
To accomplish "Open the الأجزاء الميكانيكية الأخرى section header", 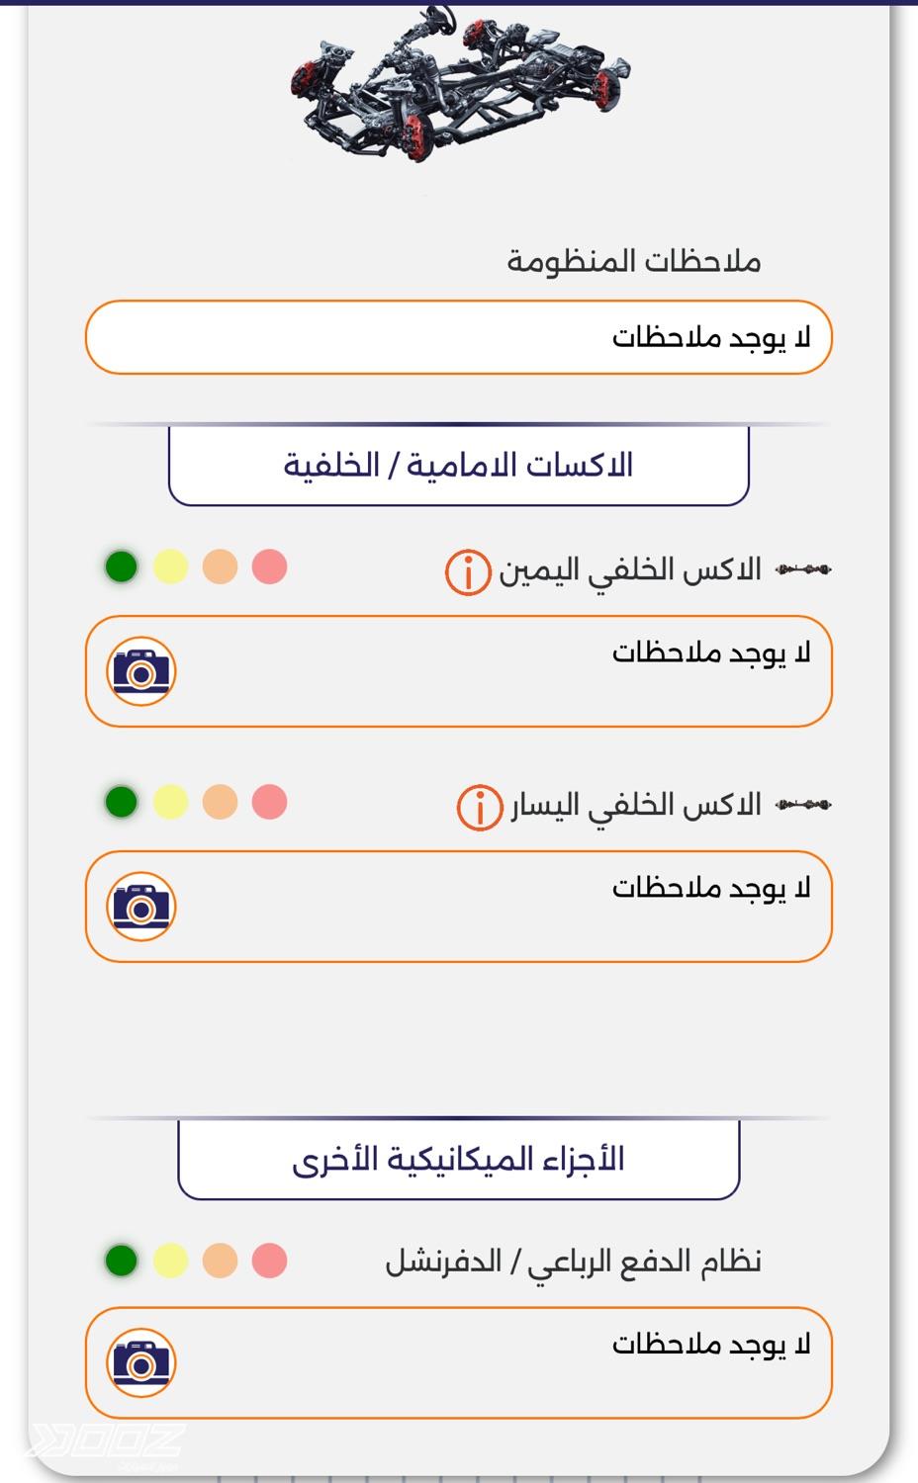I will [x=458, y=1159].
